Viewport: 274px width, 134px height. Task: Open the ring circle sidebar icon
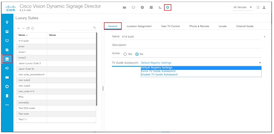coord(7,87)
